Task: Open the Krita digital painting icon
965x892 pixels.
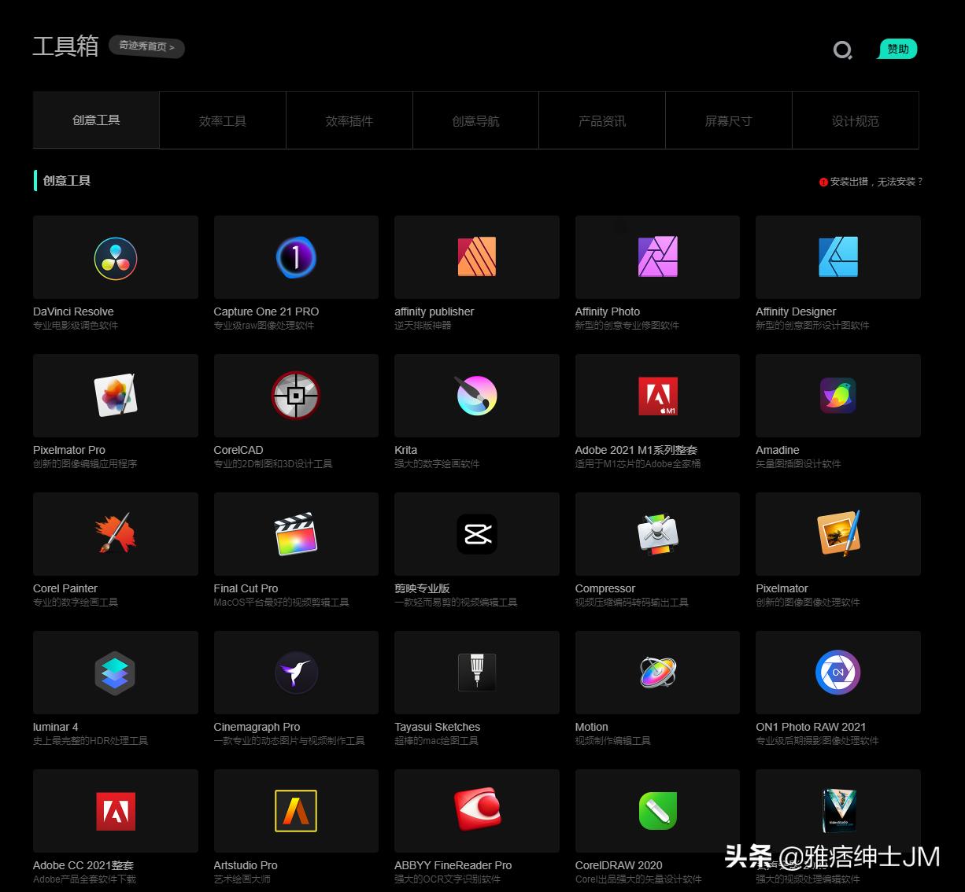Action: [476, 396]
